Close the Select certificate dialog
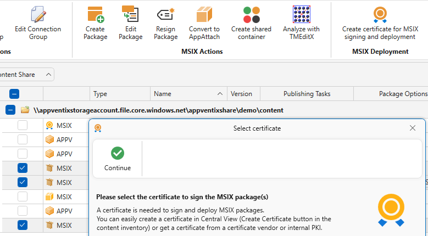428x236 pixels. tap(413, 128)
